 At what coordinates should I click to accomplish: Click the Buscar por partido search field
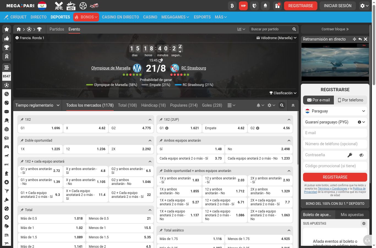(x=270, y=29)
